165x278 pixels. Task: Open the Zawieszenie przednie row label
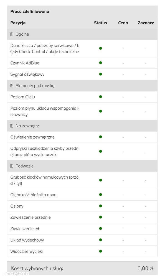pyautogui.click(x=31, y=217)
